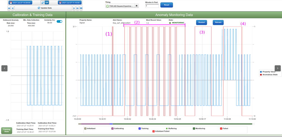The height and width of the screenshot is (137, 282).
Task: Click the Anomalous State red legend swatch
Action: [x=261, y=75]
